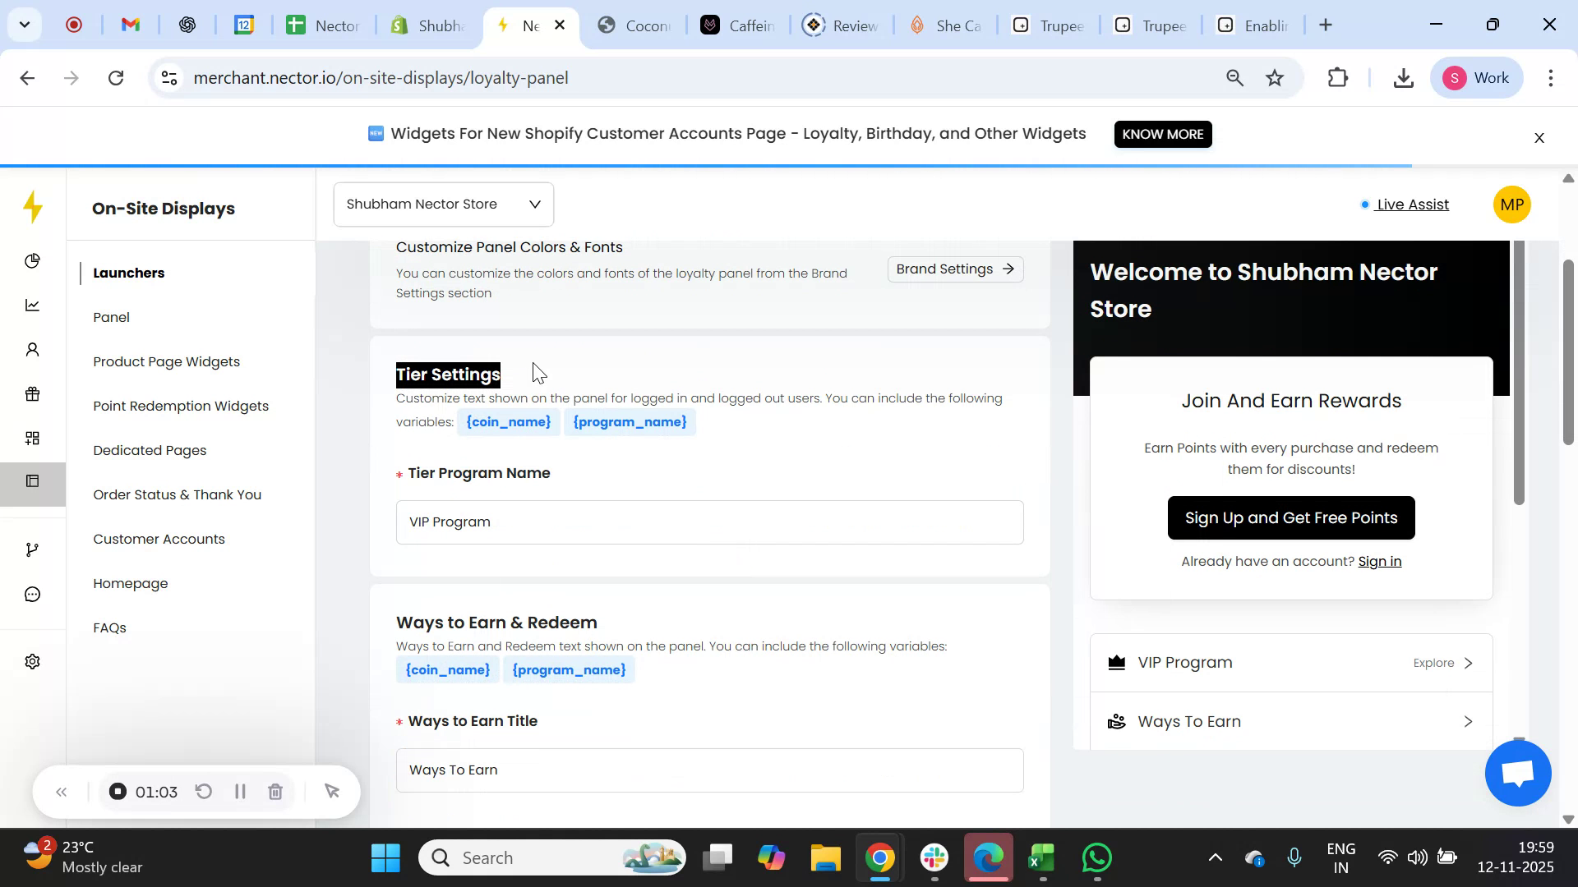
Task: Open the analytics pie chart section in sidebar
Action: click(x=32, y=260)
